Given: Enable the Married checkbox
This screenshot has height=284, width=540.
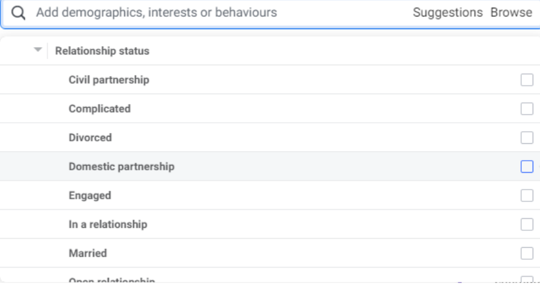Looking at the screenshot, I should point(527,253).
